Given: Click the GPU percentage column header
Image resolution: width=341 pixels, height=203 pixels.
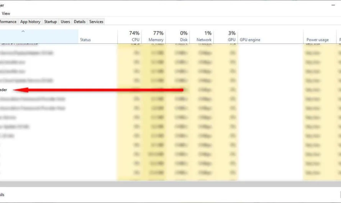Looking at the screenshot, I should pos(231,36).
